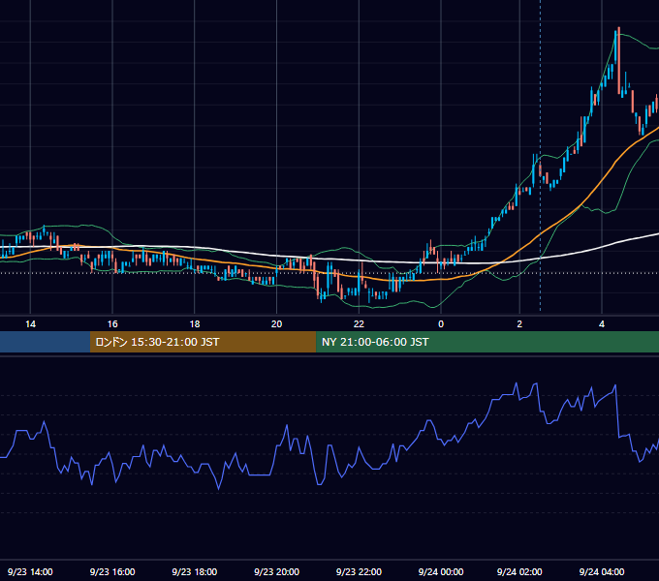Click the 9/24 02:00 date label
This screenshot has width=659, height=581.
(x=519, y=571)
